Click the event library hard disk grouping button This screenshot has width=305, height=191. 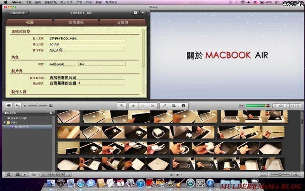[x=51, y=113]
